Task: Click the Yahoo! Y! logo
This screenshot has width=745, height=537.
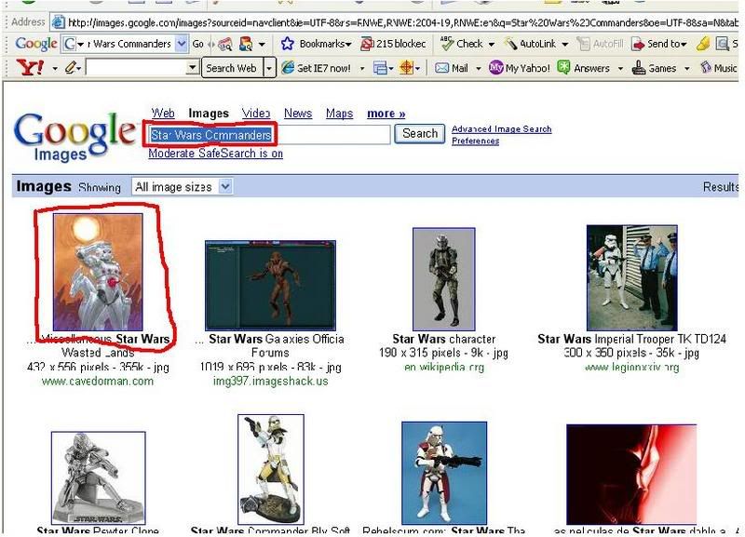Action: [30, 68]
